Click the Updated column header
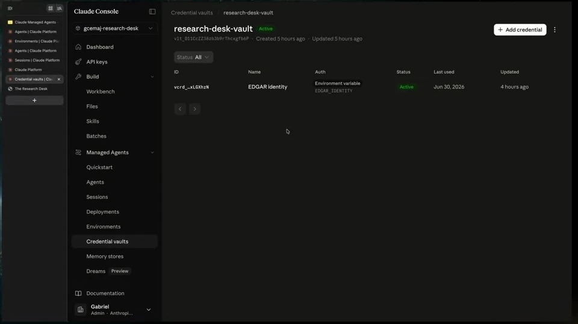This screenshot has height=324, width=578. [509, 72]
